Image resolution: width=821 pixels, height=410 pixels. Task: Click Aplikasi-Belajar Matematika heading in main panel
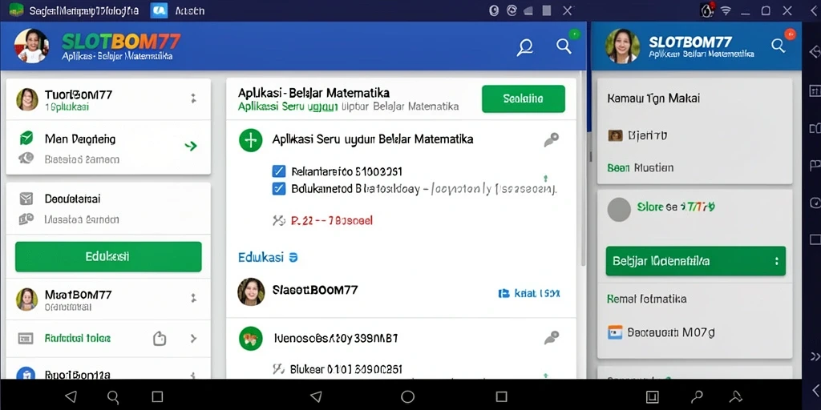[313, 93]
